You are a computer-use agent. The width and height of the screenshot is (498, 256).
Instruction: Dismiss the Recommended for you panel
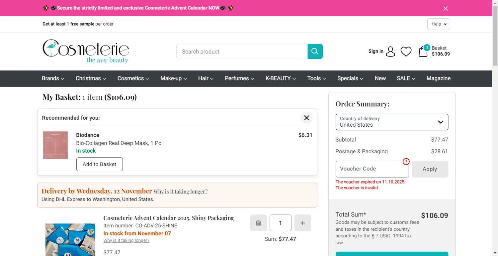point(306,118)
